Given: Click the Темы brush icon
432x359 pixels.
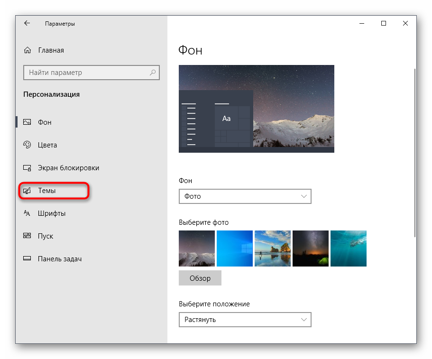Looking at the screenshot, I should [x=28, y=191].
